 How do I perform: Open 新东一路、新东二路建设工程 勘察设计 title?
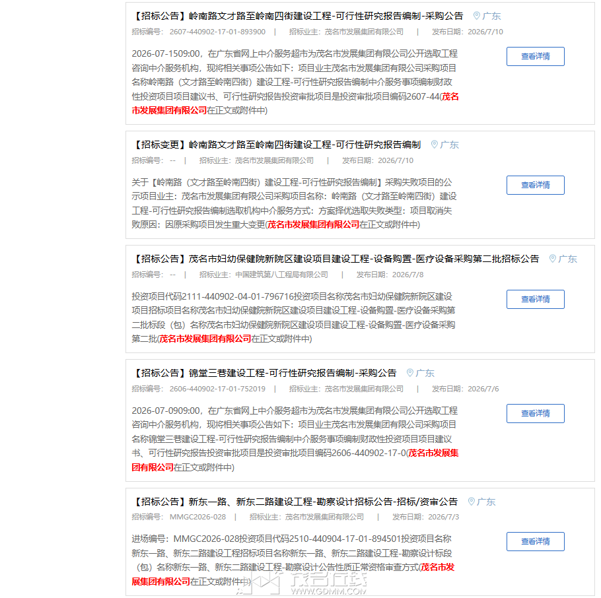coord(295,502)
